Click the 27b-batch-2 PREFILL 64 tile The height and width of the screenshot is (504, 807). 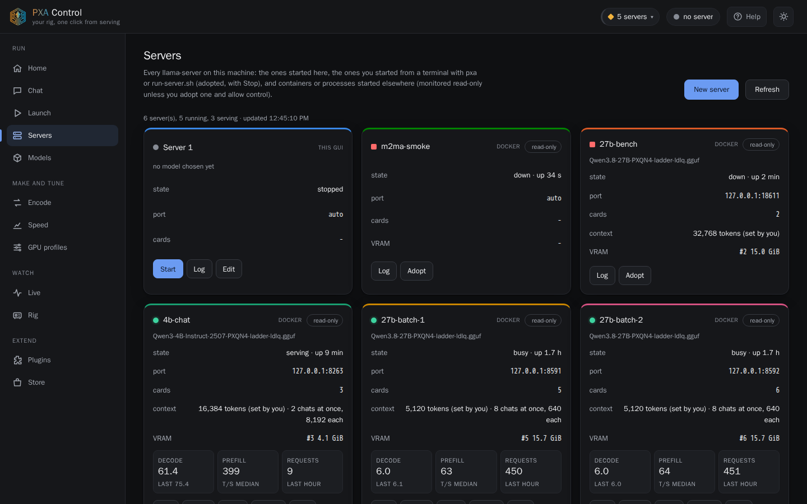(x=684, y=472)
